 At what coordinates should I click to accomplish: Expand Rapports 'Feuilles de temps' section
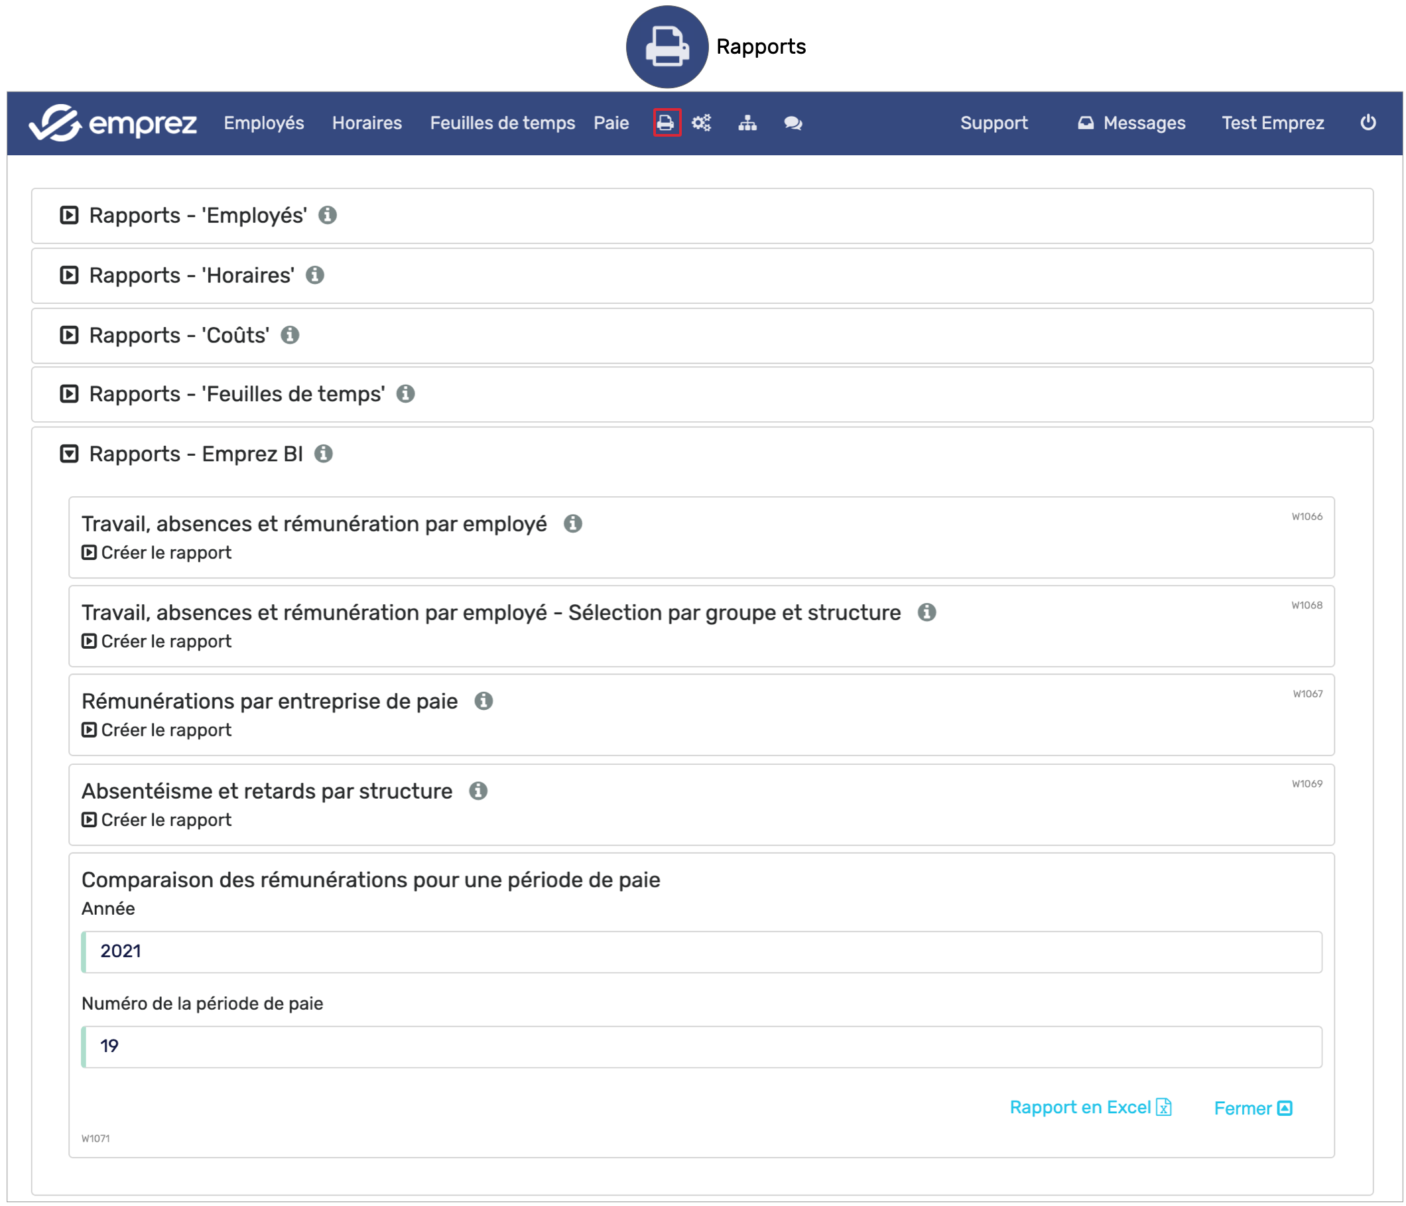pos(69,394)
